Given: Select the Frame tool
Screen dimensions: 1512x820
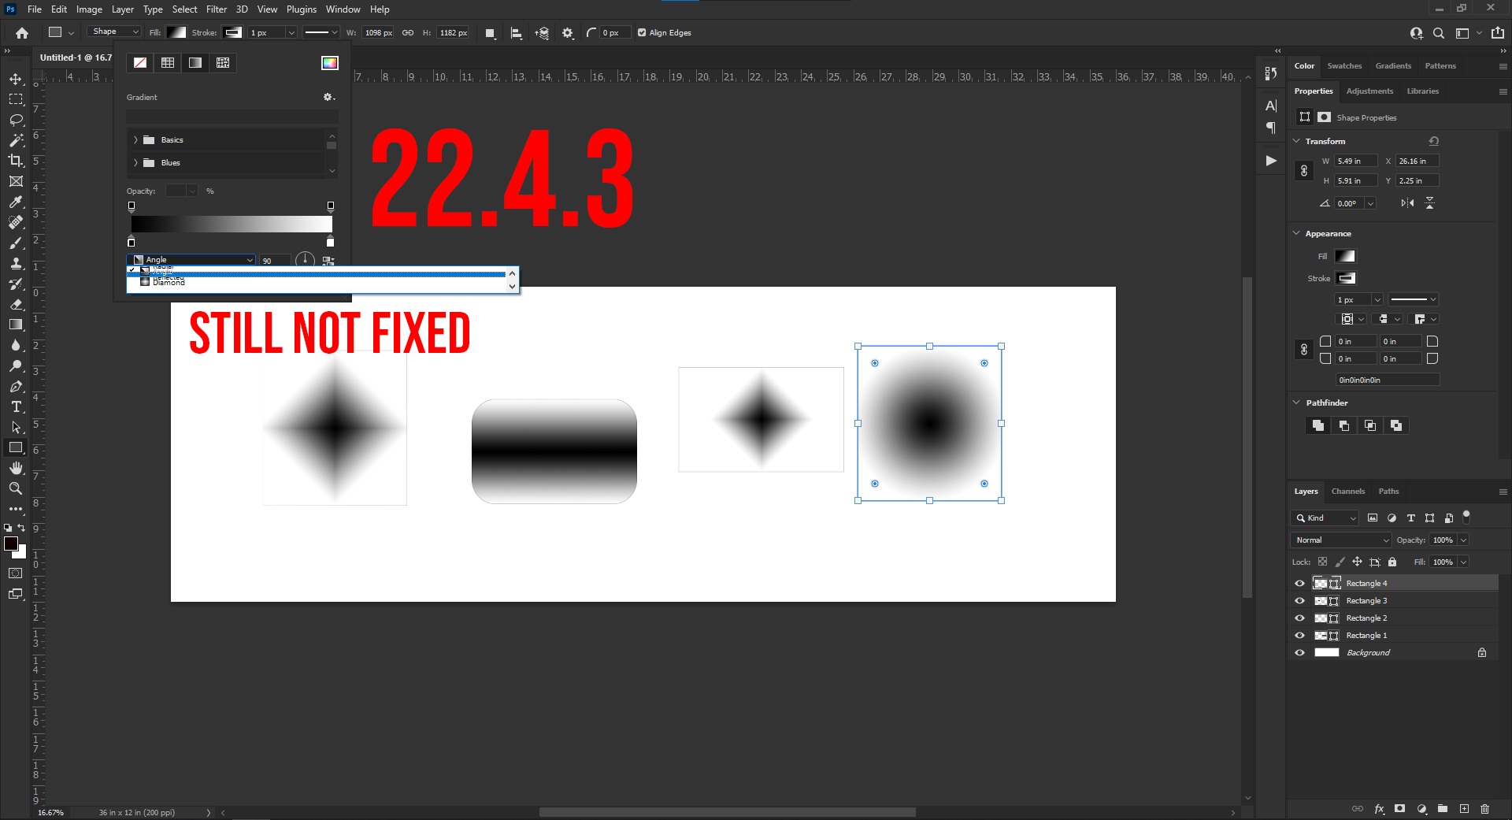Looking at the screenshot, I should point(16,181).
